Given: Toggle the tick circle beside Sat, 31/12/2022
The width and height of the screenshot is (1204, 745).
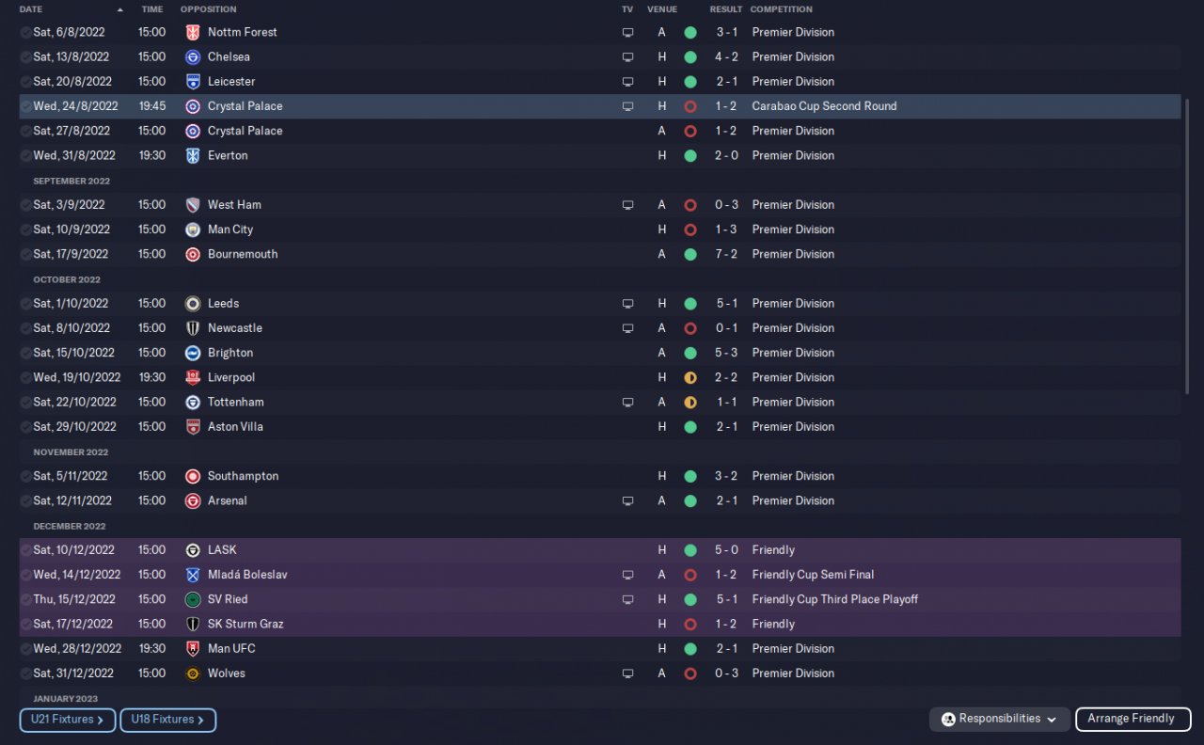Looking at the screenshot, I should pos(25,674).
